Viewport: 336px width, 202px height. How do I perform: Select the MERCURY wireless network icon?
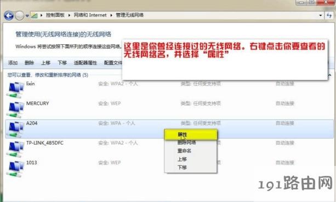click(15, 109)
